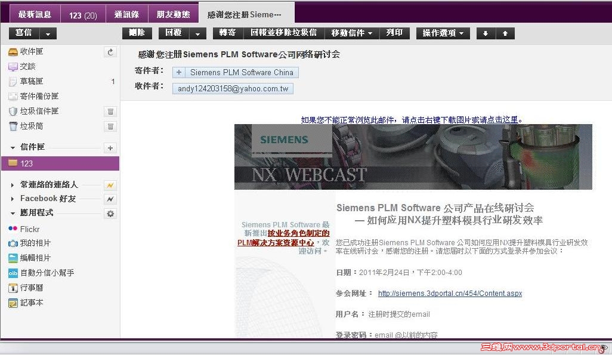This screenshot has height=355, width=612.
Task: Collapse the 應用程式 section
Action: pyautogui.click(x=13, y=214)
